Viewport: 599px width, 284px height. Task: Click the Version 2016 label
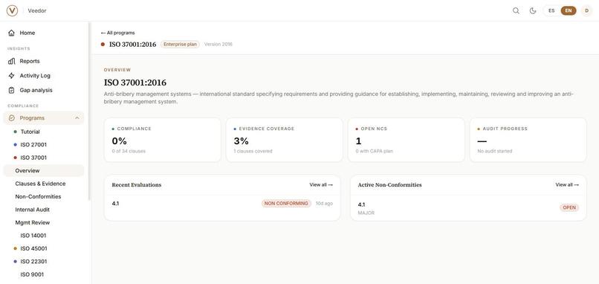point(218,45)
